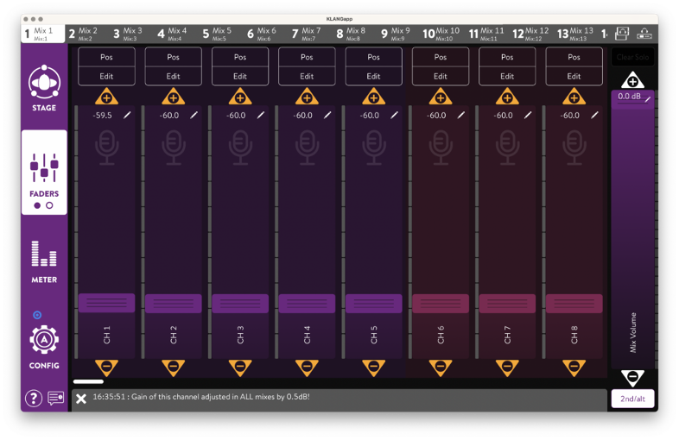This screenshot has height=440, width=679.
Task: Edit CH 7 gain value with pencil
Action: [528, 115]
